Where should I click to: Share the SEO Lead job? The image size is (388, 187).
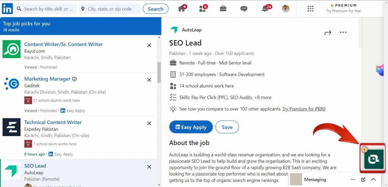click(x=328, y=33)
